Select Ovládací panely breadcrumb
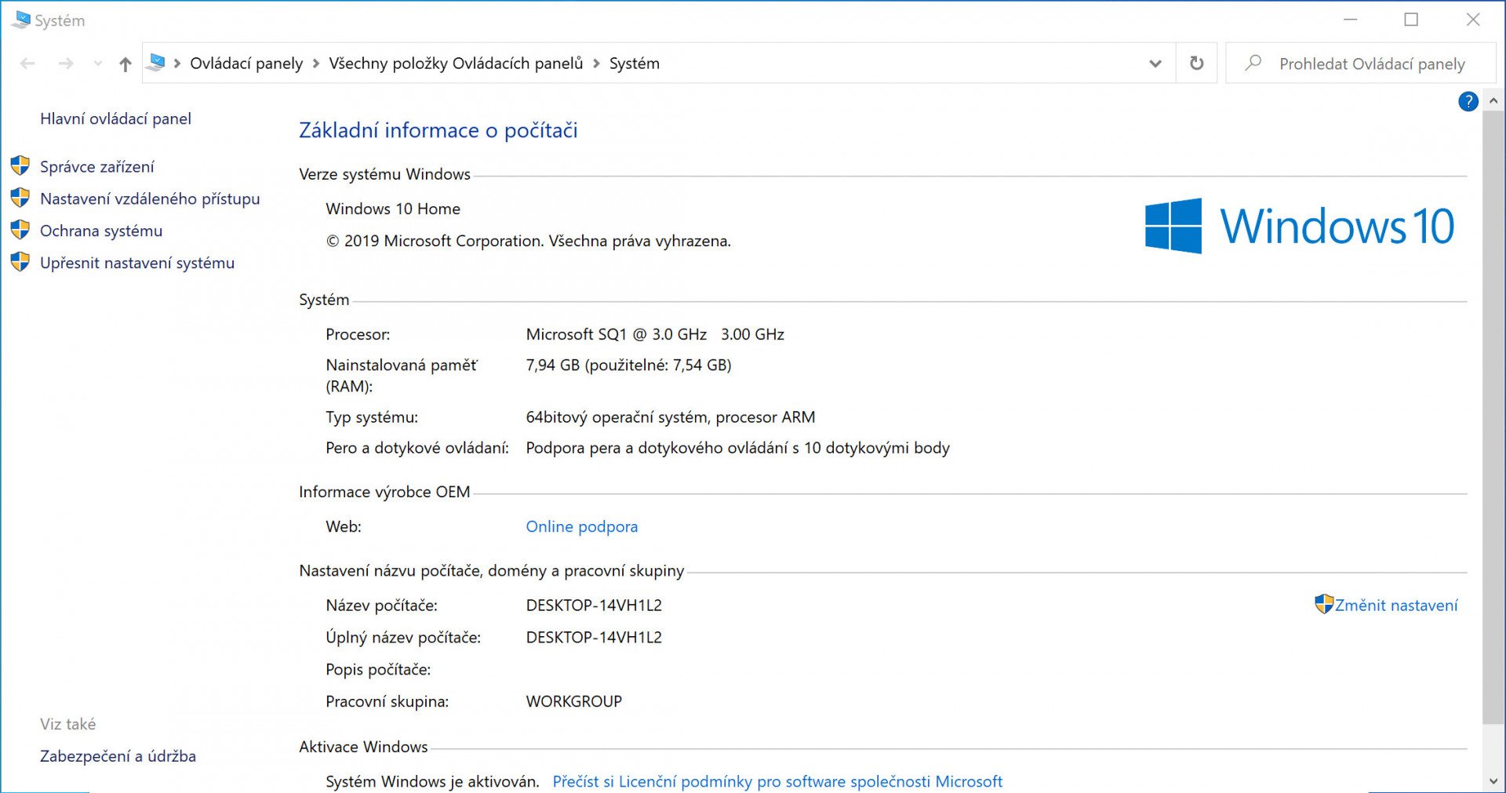This screenshot has width=1506, height=793. (246, 64)
